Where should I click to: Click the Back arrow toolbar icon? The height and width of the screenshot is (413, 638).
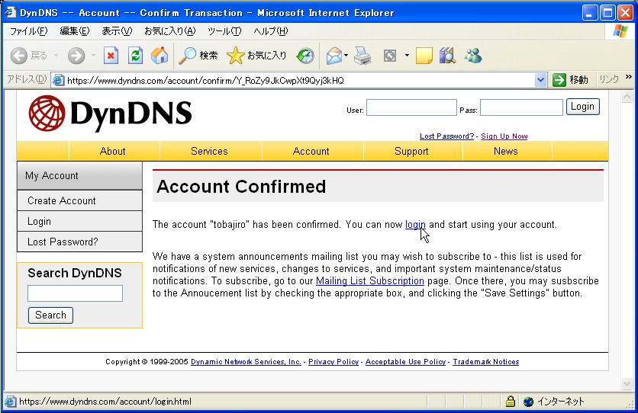tap(19, 56)
